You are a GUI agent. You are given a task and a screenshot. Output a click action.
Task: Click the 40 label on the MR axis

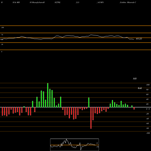click(147, 99)
